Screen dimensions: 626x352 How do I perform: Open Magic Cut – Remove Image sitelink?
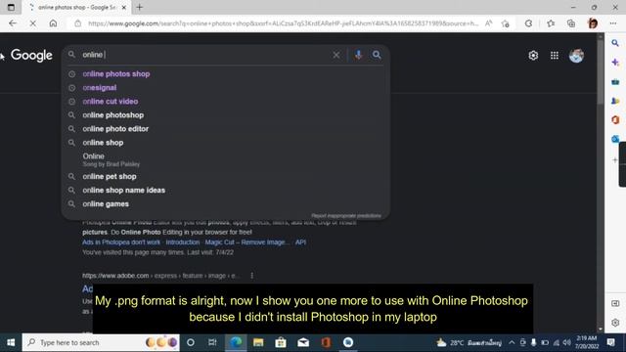point(247,242)
